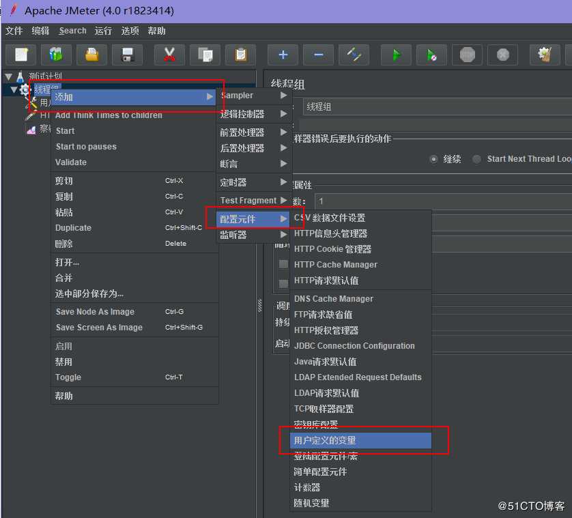Choose Toggle in the context menu
Image resolution: width=572 pixels, height=518 pixels.
134,377
